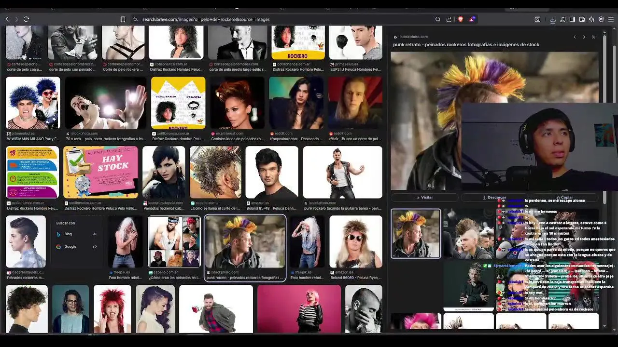Reload the page with the refresh icon
The image size is (618, 347).
point(27,19)
